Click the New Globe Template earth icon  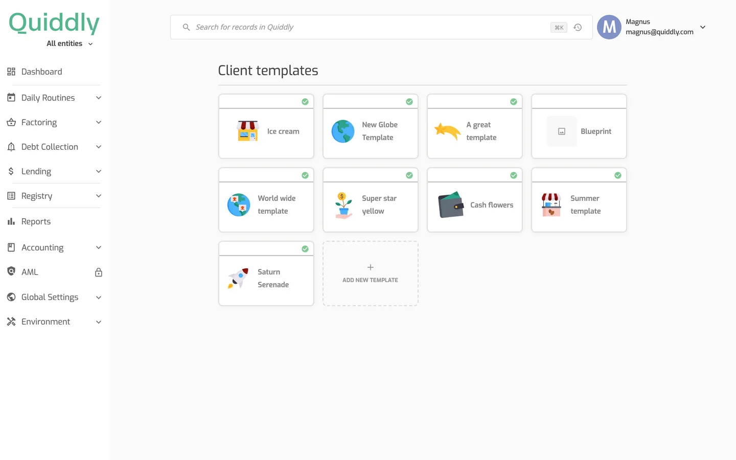tap(343, 131)
